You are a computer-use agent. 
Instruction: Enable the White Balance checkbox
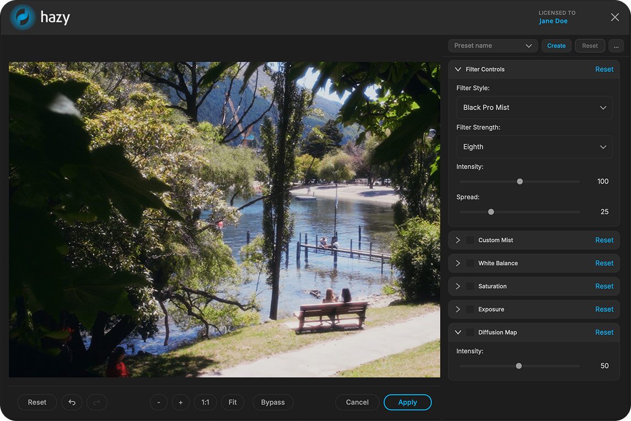(x=470, y=263)
